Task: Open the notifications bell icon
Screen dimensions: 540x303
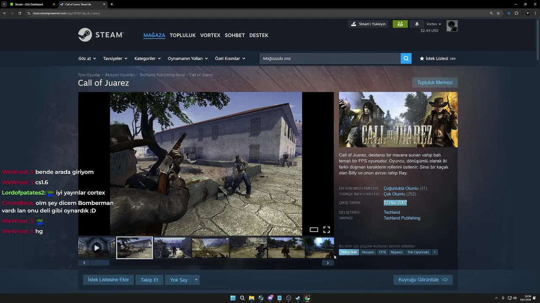Action: [x=417, y=24]
